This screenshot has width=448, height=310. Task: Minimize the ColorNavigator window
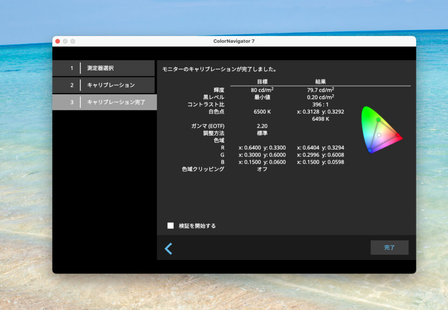tap(65, 41)
